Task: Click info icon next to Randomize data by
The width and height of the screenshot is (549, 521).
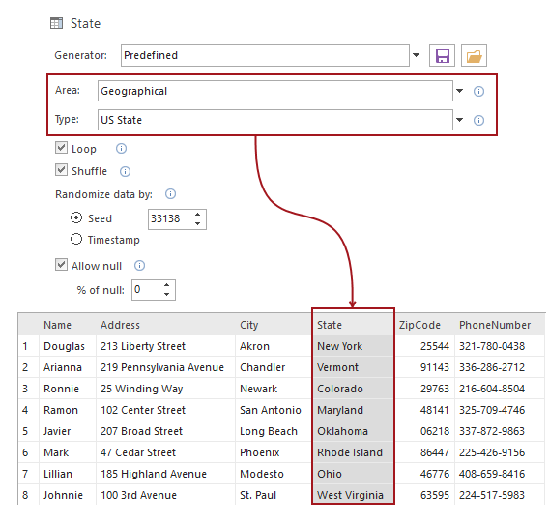Action: (x=170, y=194)
